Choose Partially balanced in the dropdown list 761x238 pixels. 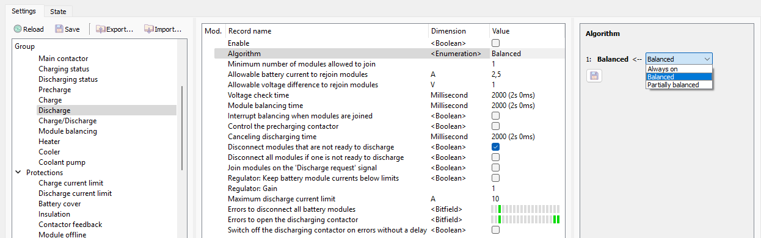[x=679, y=85]
